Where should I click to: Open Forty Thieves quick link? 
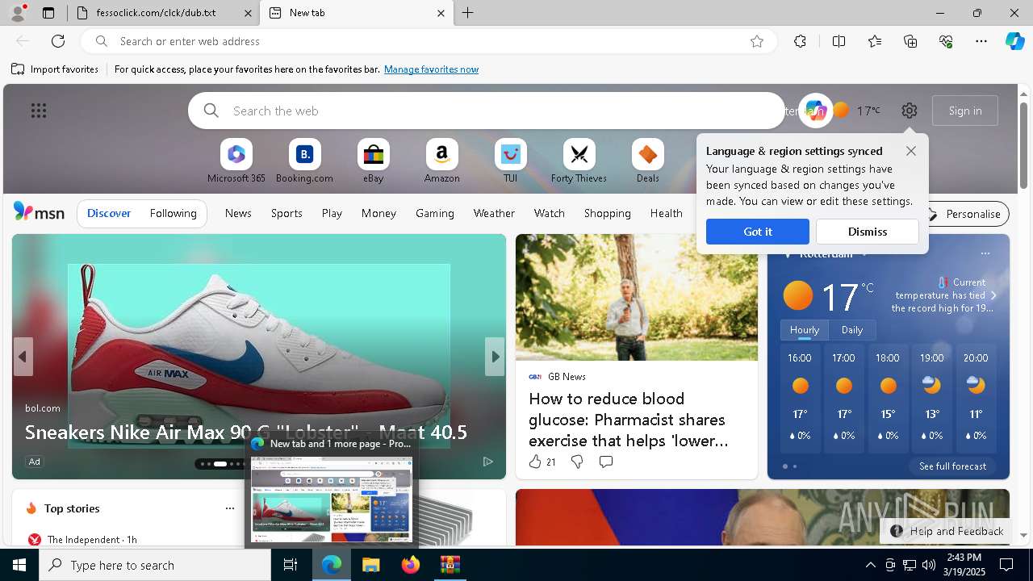point(579,161)
